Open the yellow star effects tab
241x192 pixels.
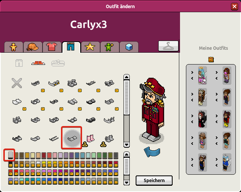click(90, 47)
